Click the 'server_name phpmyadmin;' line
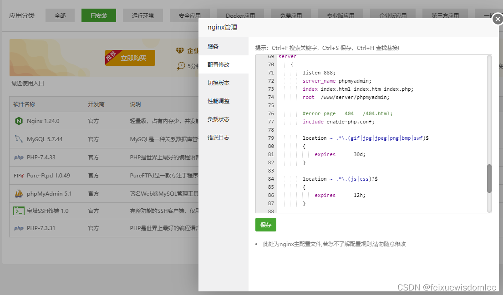The height and width of the screenshot is (295, 503). point(337,81)
